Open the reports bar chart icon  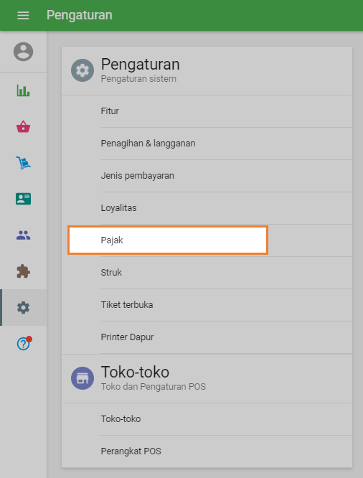click(x=23, y=90)
